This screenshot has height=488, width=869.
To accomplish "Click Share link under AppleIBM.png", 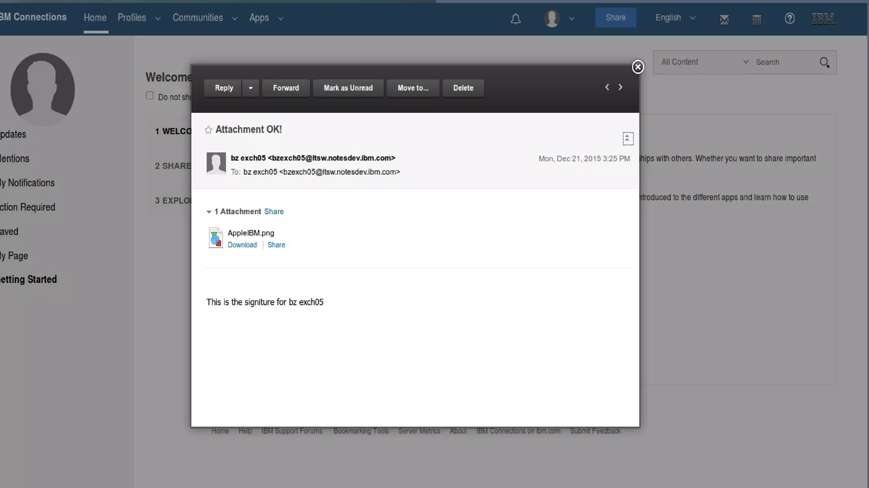I will [277, 245].
